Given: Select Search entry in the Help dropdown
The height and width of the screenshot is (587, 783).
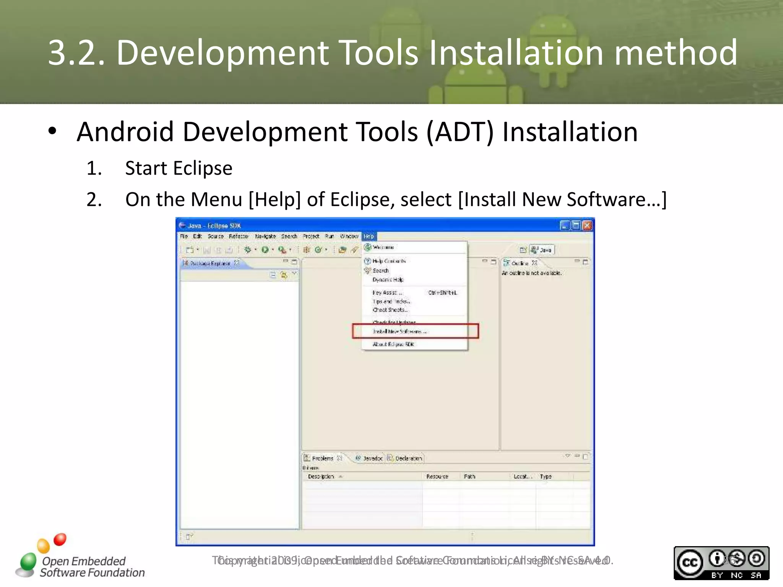Looking at the screenshot, I should [415, 271].
